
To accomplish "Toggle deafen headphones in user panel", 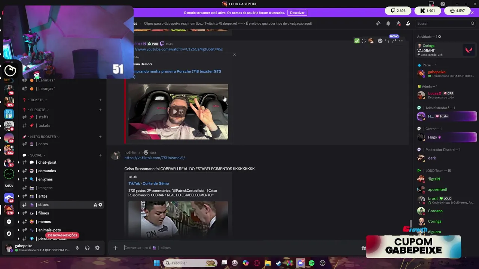I will (87, 248).
